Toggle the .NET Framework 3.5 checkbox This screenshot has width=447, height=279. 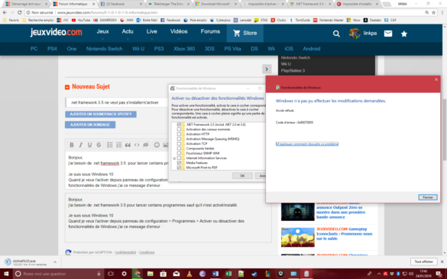point(179,124)
